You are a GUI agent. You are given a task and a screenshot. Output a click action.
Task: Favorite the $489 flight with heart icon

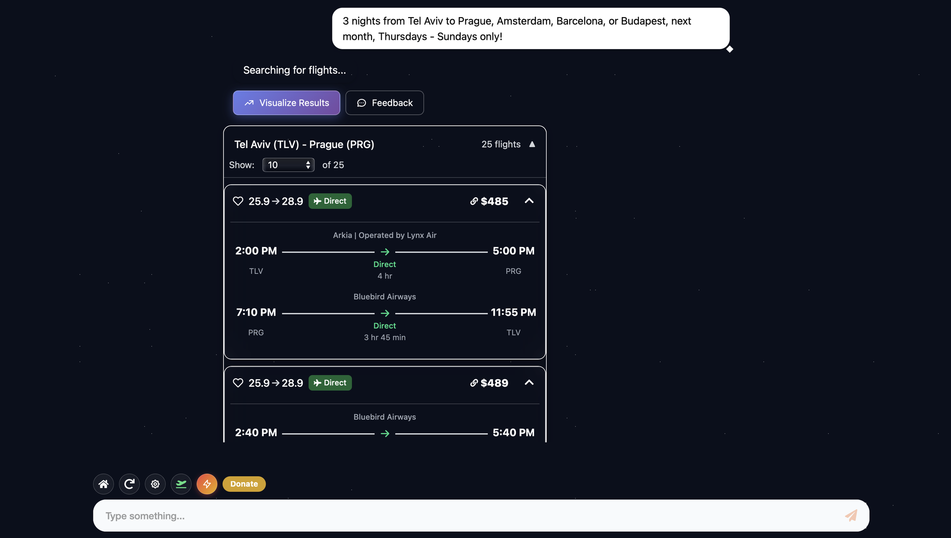(x=238, y=383)
